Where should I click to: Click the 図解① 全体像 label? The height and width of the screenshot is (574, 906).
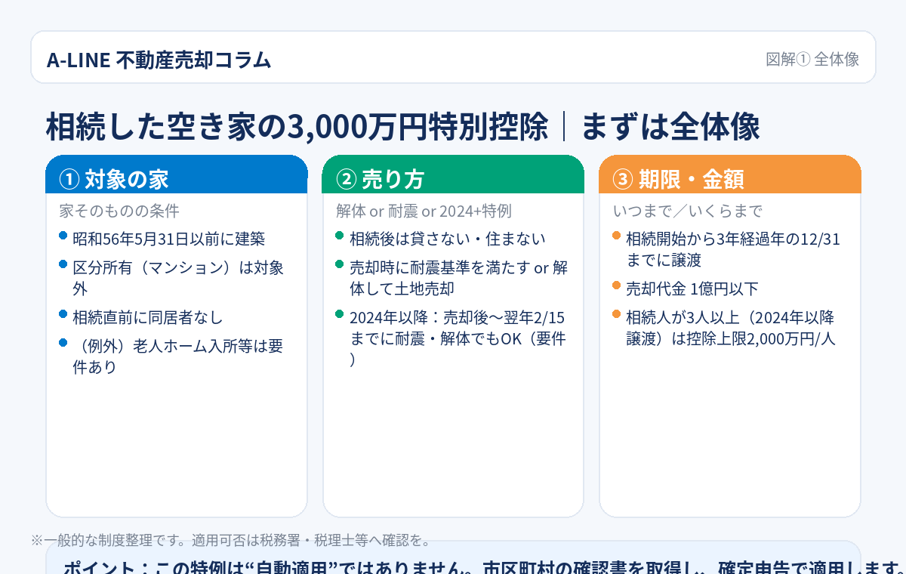(812, 60)
